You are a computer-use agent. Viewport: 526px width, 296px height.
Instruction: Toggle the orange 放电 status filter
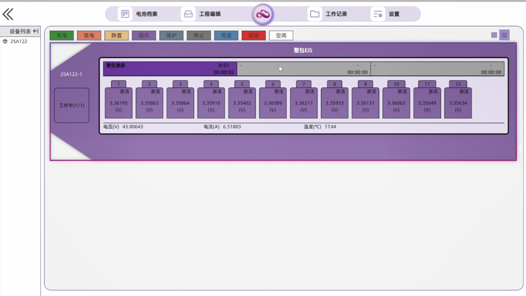89,36
